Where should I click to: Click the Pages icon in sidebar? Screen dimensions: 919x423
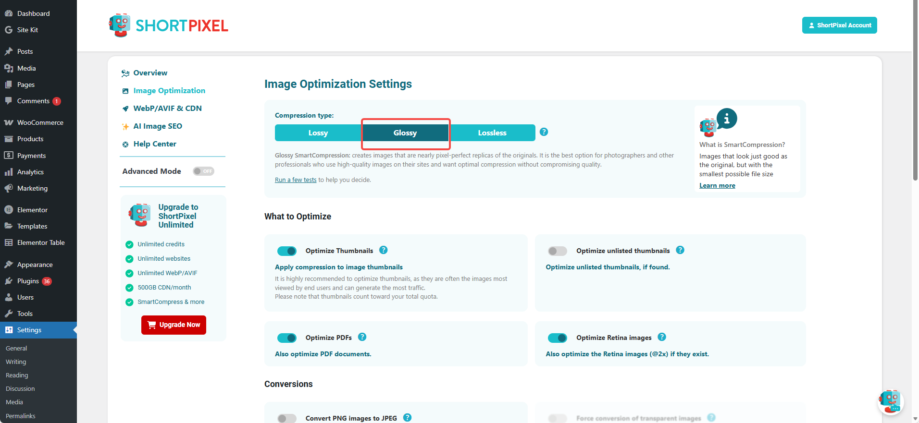click(x=9, y=85)
